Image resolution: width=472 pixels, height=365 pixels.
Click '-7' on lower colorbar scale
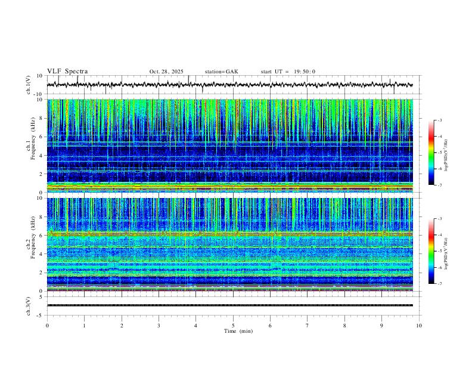(439, 283)
